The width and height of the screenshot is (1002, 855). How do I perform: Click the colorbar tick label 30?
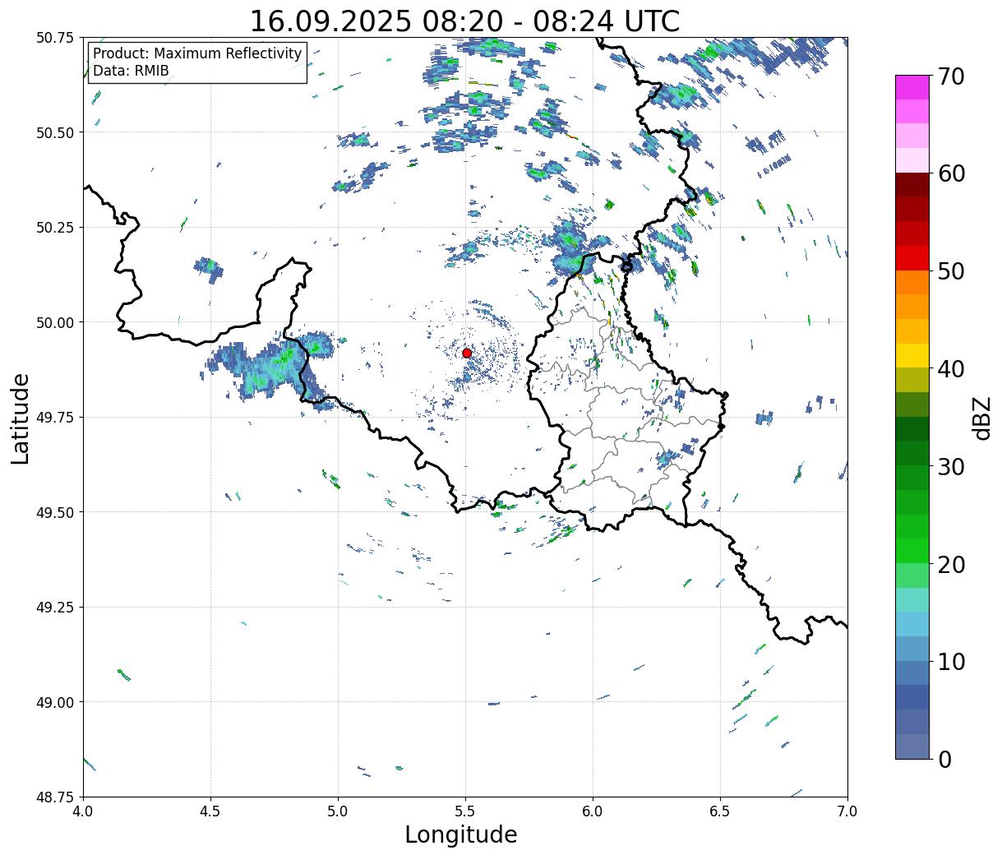(x=951, y=466)
